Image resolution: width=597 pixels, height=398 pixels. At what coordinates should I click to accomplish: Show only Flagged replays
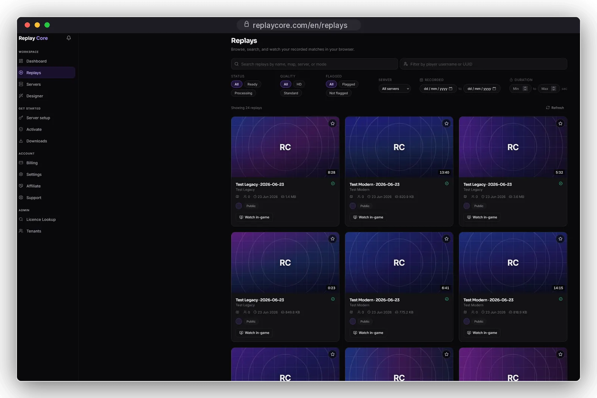348,84
